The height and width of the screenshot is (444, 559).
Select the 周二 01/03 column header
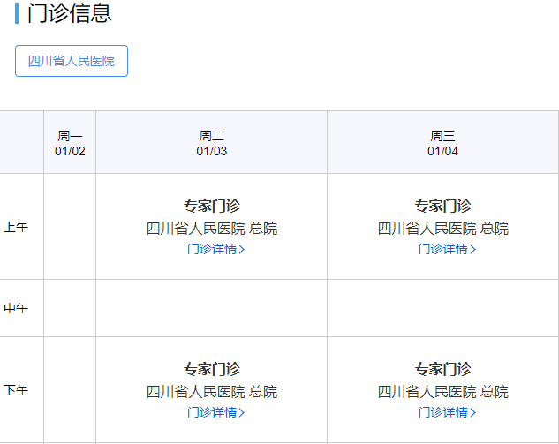(211, 143)
